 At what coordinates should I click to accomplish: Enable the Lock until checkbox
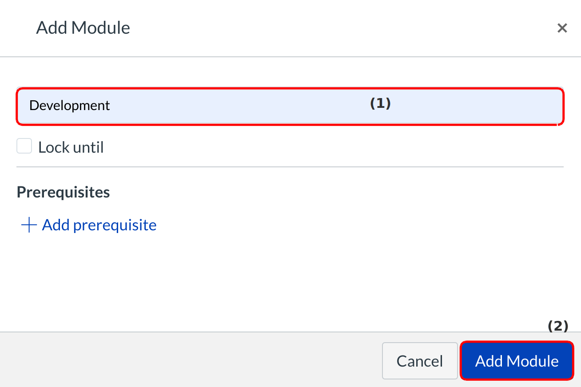click(24, 146)
